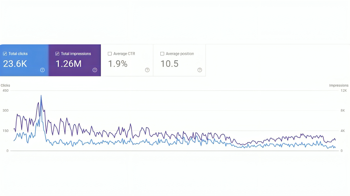Select the 10.5 average position value

tap(169, 63)
